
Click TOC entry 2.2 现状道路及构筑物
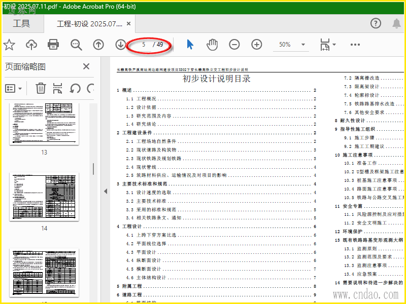(221, 149)
